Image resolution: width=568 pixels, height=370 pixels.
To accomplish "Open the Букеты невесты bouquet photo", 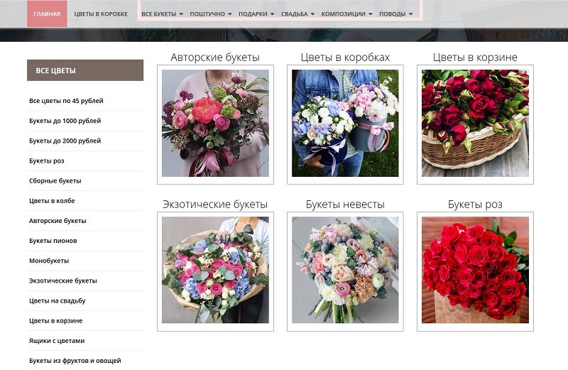I will click(x=345, y=270).
